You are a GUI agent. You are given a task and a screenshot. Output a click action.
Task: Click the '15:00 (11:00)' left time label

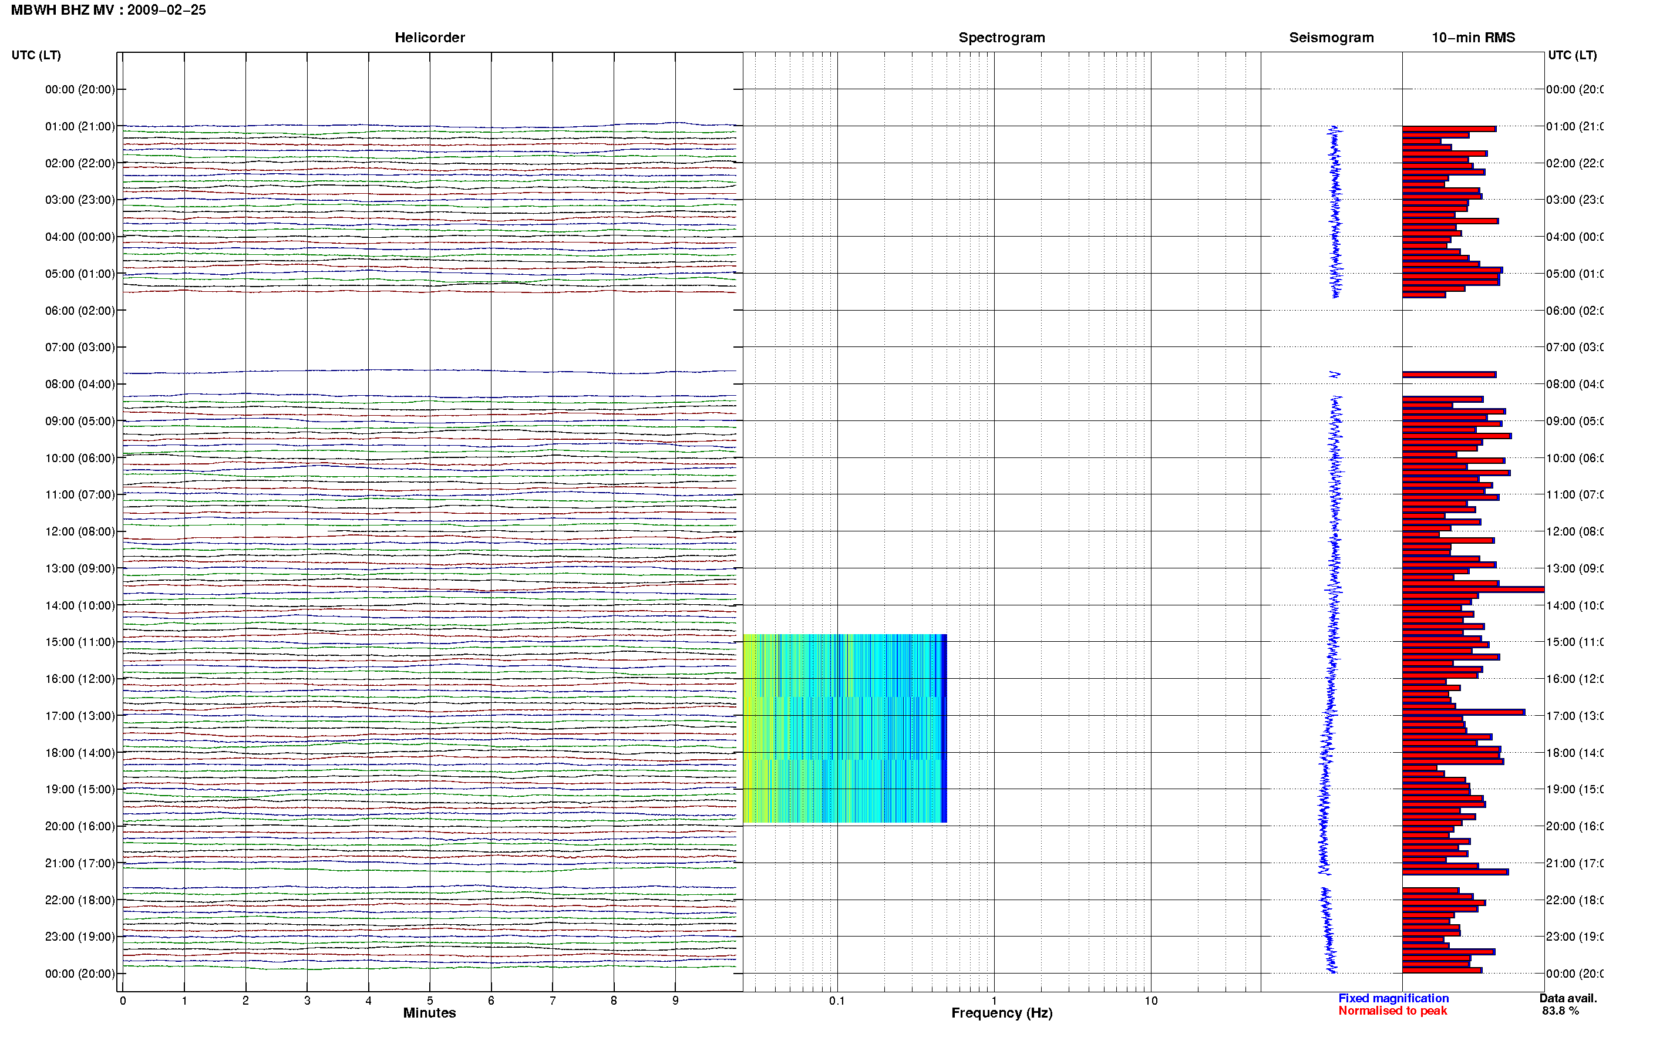pos(80,642)
